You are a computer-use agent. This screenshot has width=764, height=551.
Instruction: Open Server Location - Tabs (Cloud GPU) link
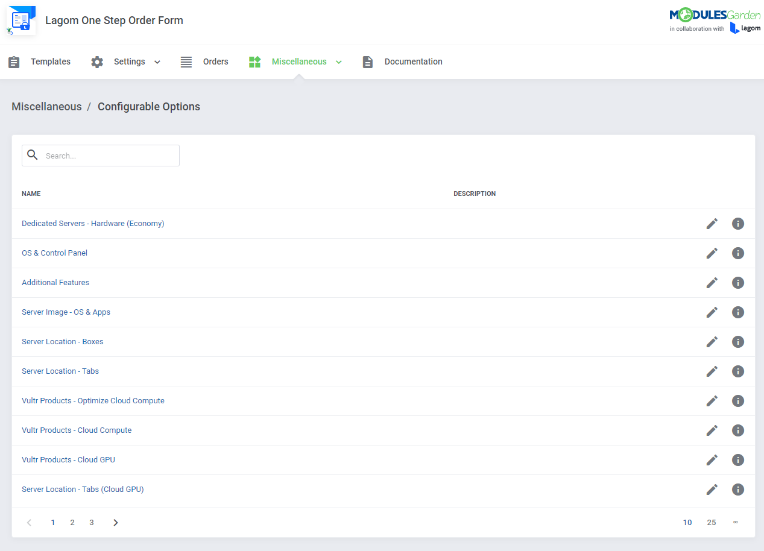click(83, 490)
